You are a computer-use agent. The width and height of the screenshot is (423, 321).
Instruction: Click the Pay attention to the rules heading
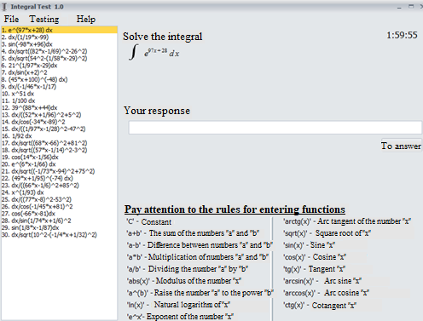tap(235, 209)
